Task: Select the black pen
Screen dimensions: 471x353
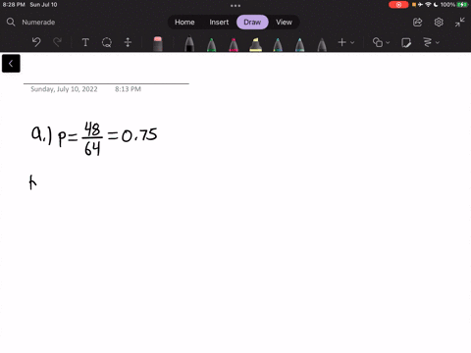Action: [x=189, y=44]
